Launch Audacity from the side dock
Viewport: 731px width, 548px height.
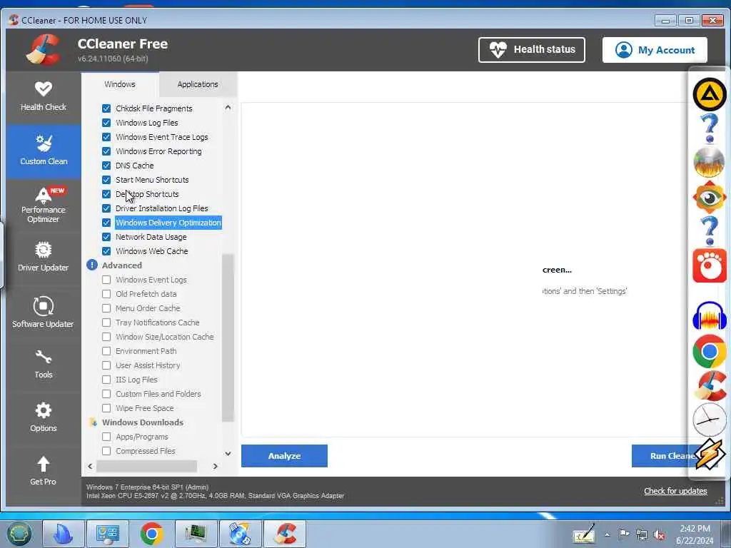709,318
